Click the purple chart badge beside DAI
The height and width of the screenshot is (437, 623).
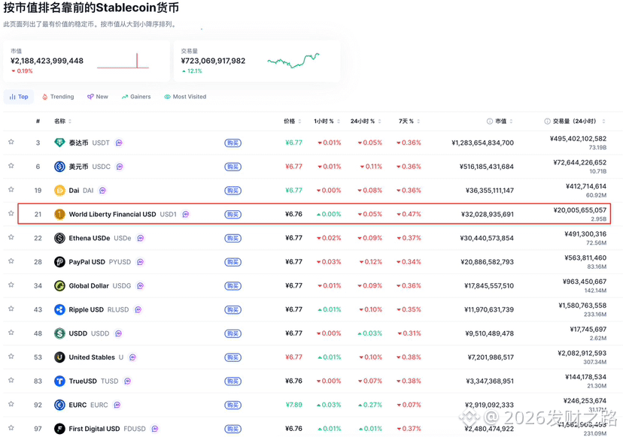(x=102, y=191)
